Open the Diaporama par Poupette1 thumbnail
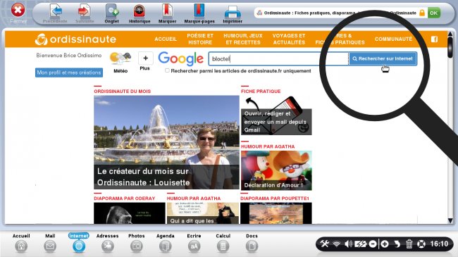458x257 pixels. pyautogui.click(x=276, y=213)
